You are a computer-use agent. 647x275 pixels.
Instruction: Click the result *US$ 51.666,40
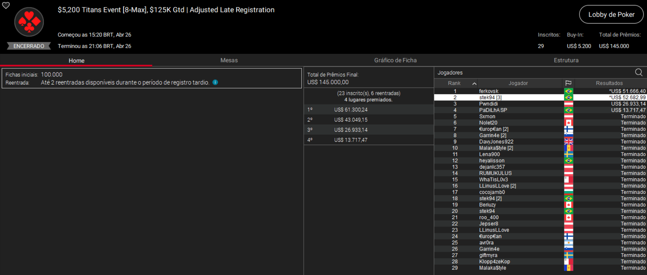click(x=627, y=91)
